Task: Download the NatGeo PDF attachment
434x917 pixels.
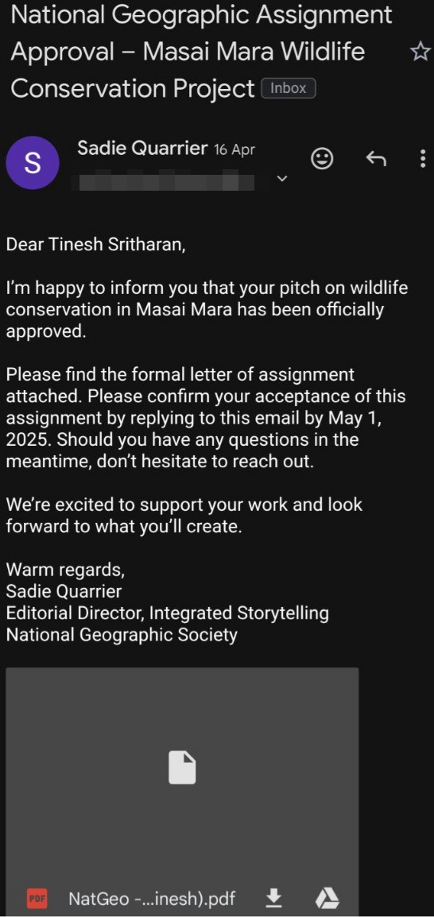Action: 274,897
